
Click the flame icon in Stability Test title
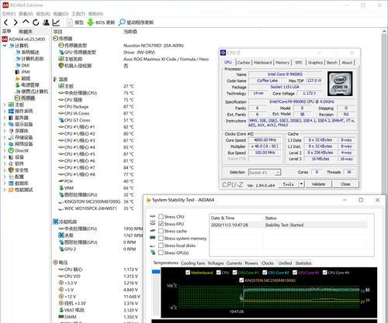[148, 200]
